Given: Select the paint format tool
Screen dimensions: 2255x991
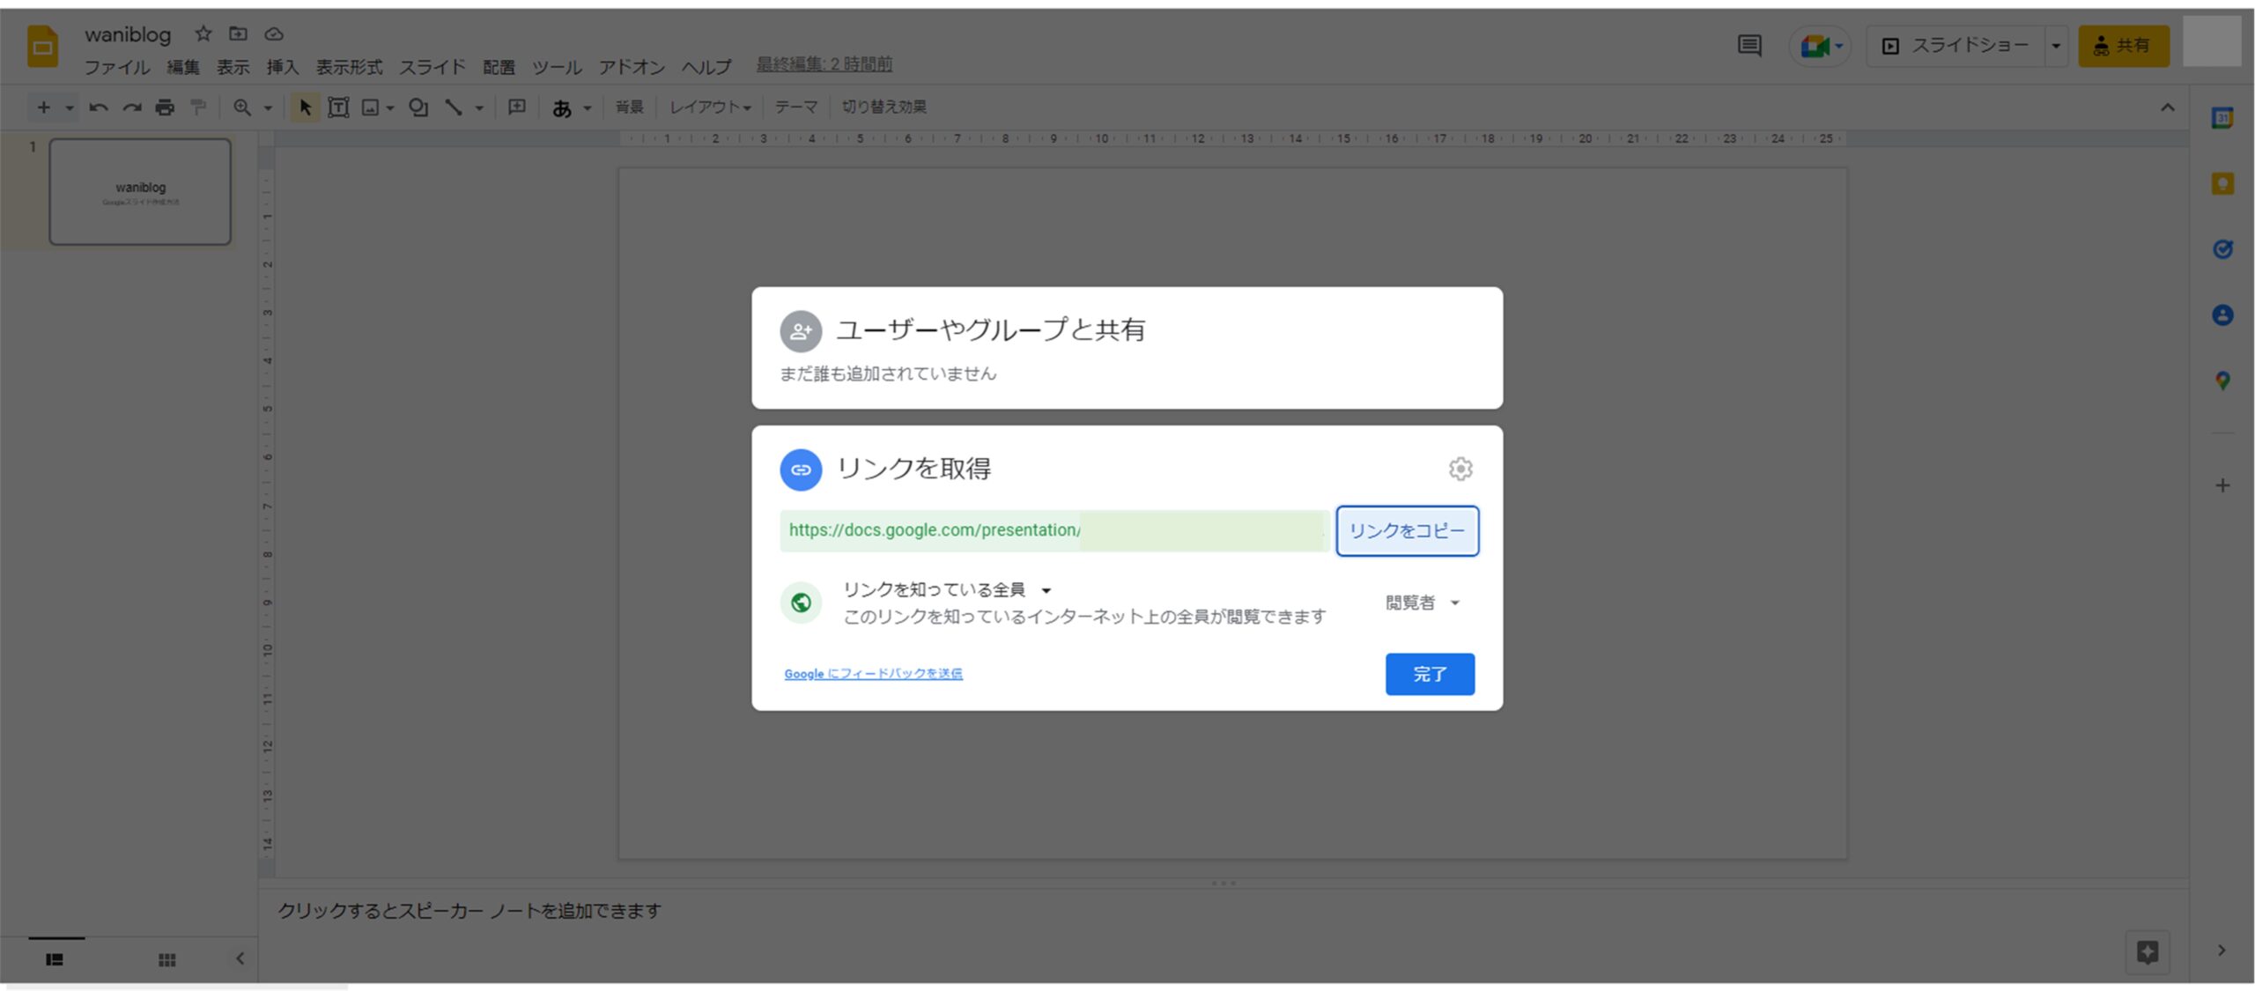Looking at the screenshot, I should pos(198,107).
